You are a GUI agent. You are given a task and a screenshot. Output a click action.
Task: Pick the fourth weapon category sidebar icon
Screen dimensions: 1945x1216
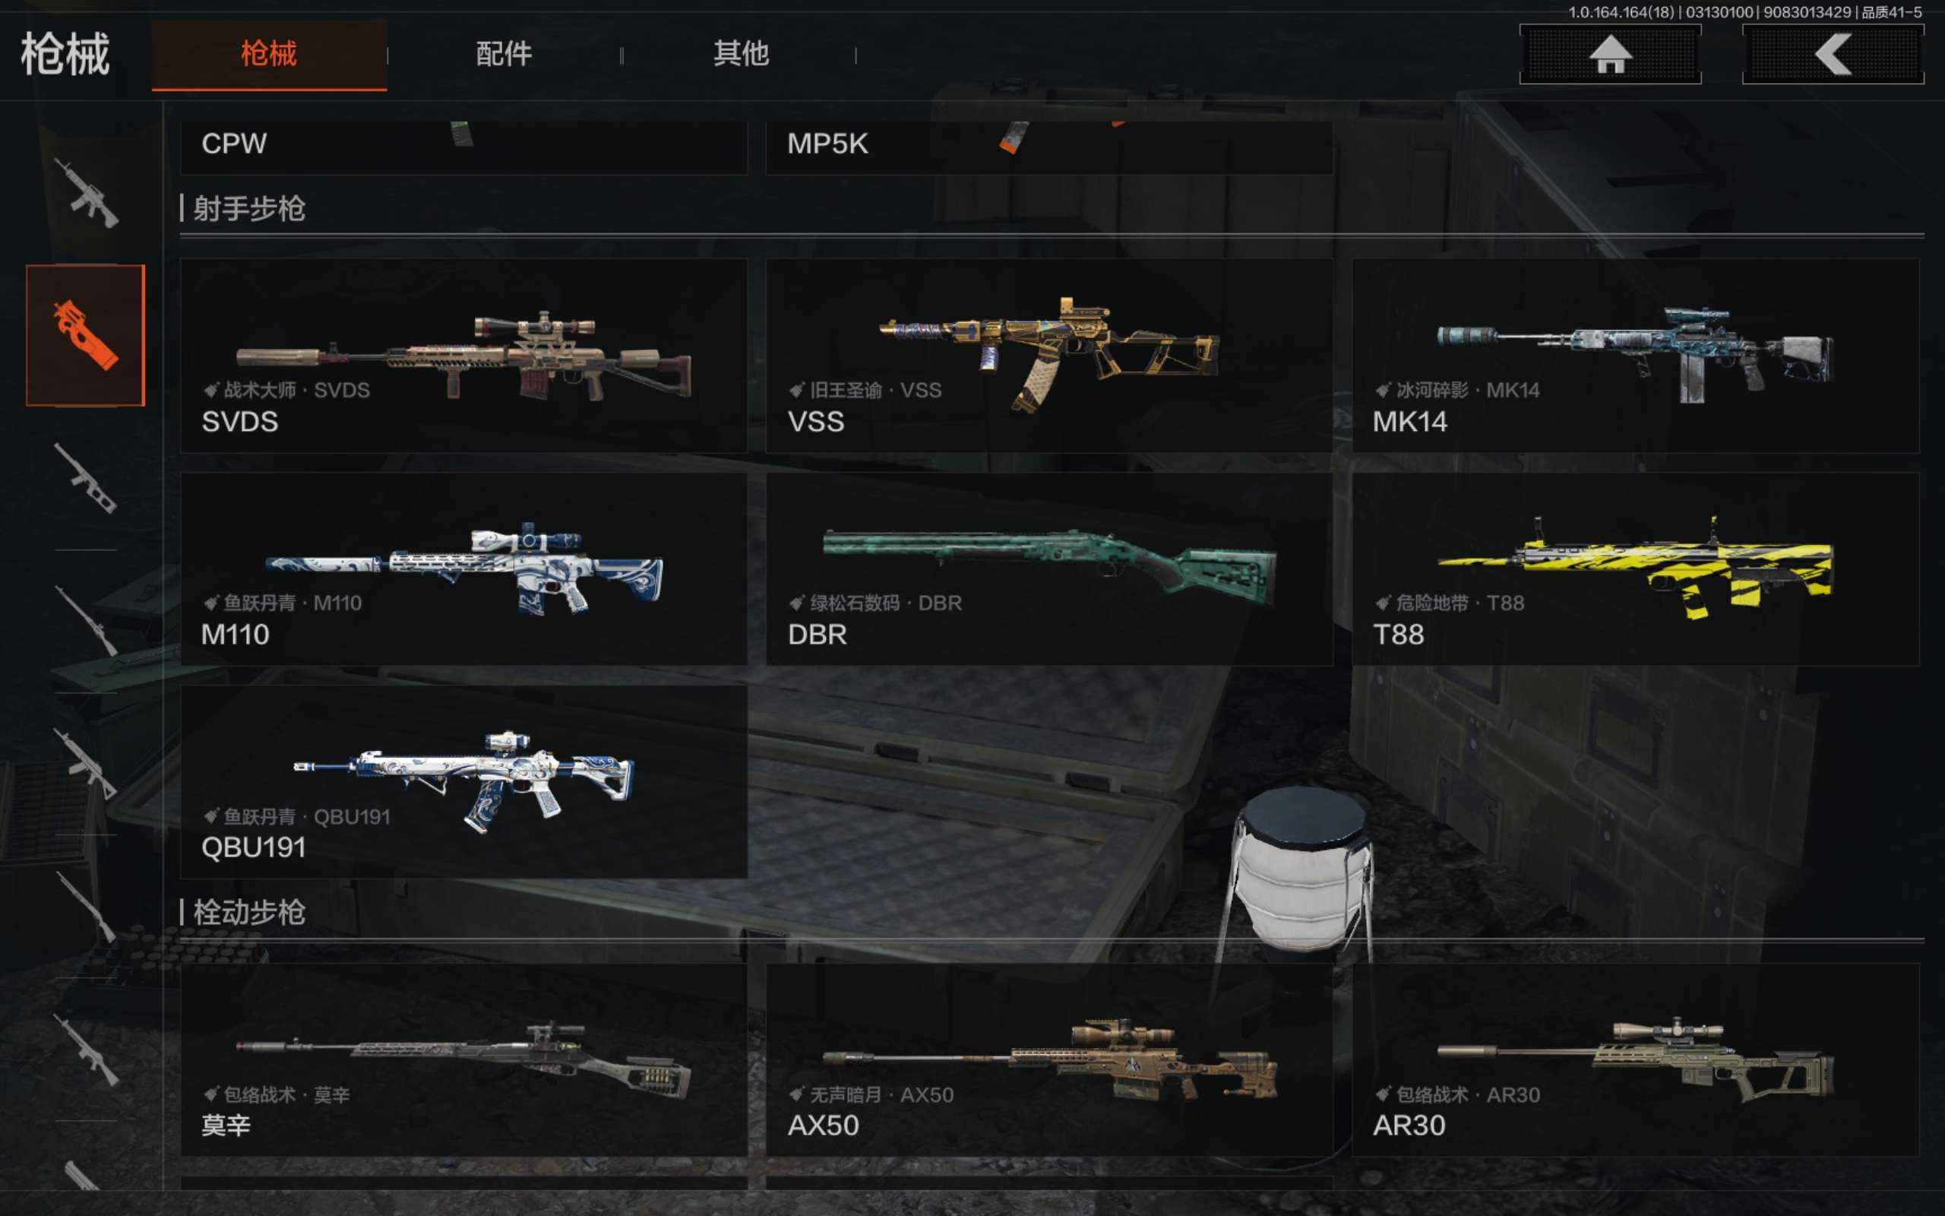pyautogui.click(x=86, y=621)
